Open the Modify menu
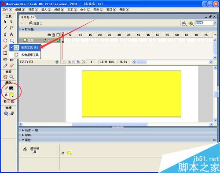The height and width of the screenshot is (173, 220). (x=59, y=10)
